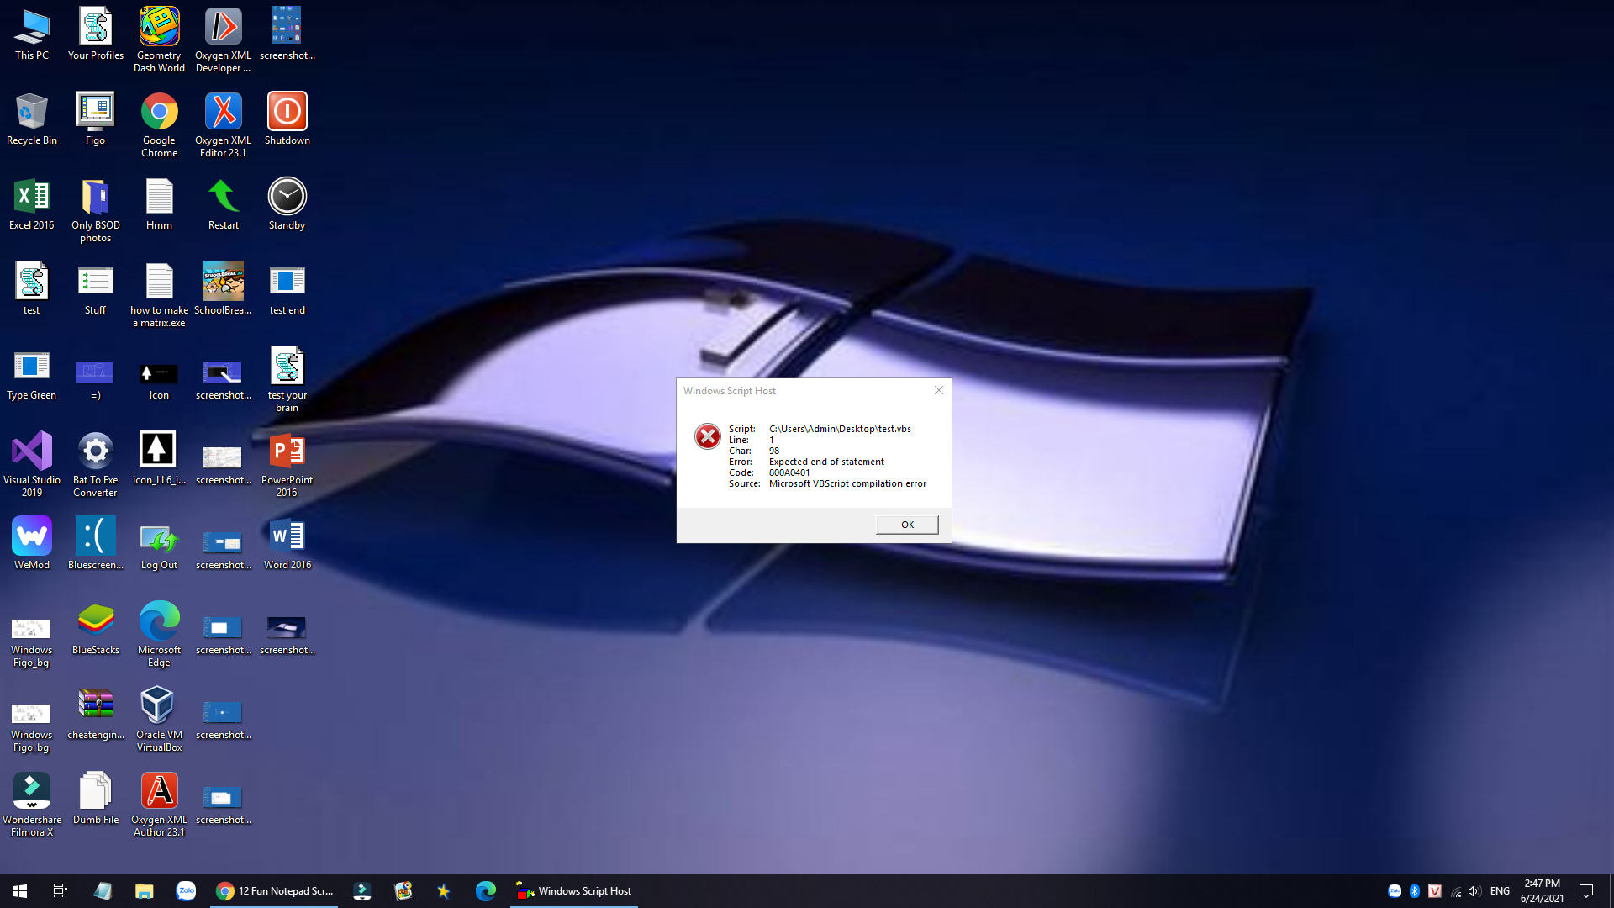The width and height of the screenshot is (1614, 908).
Task: Switch to Windows Script Host taskbar item
Action: 574,891
